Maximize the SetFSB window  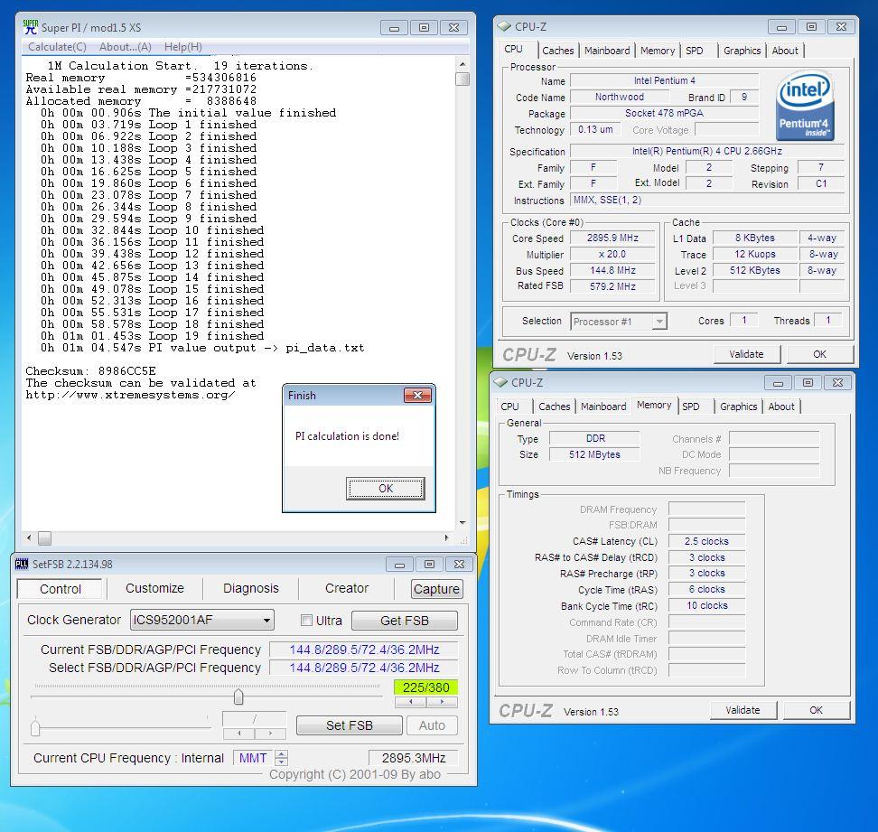coord(429,565)
